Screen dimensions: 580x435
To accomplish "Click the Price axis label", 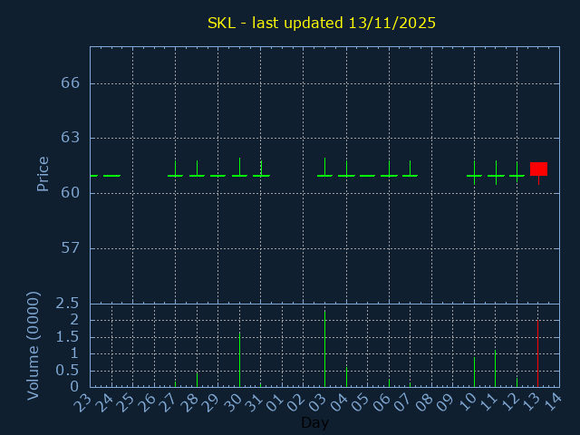I will [x=43, y=174].
